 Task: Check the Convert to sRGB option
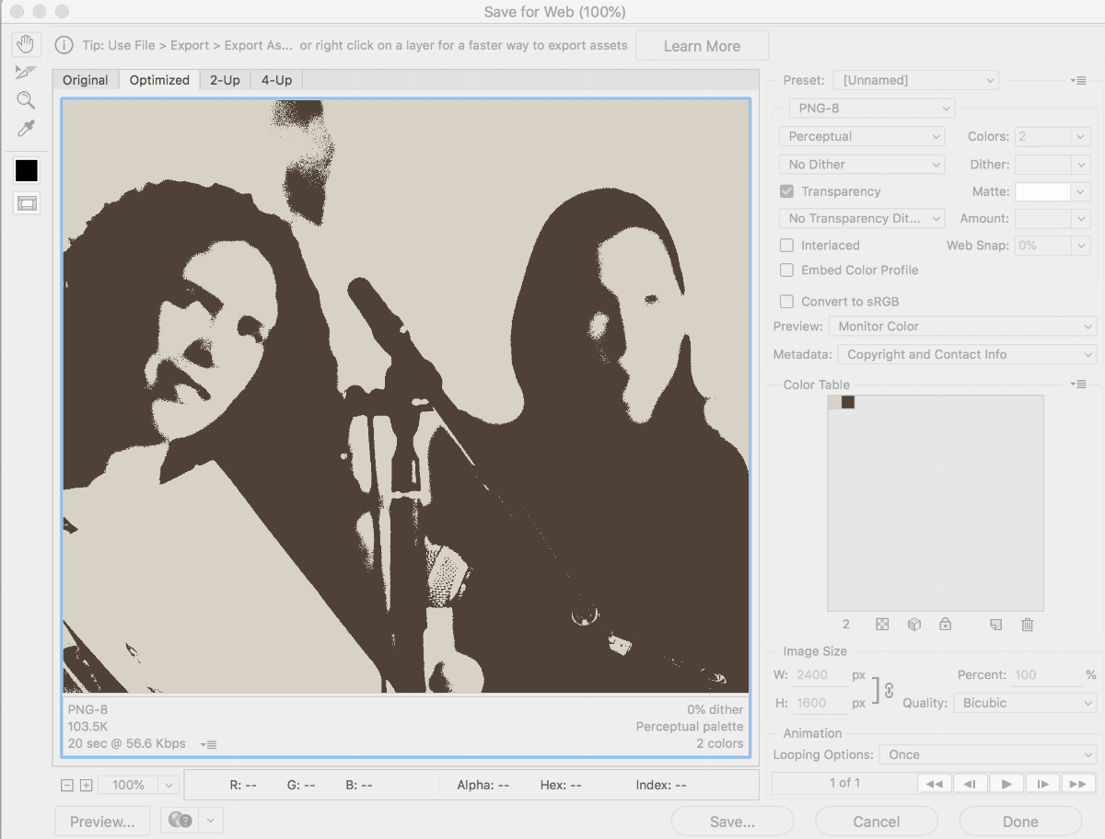(786, 302)
